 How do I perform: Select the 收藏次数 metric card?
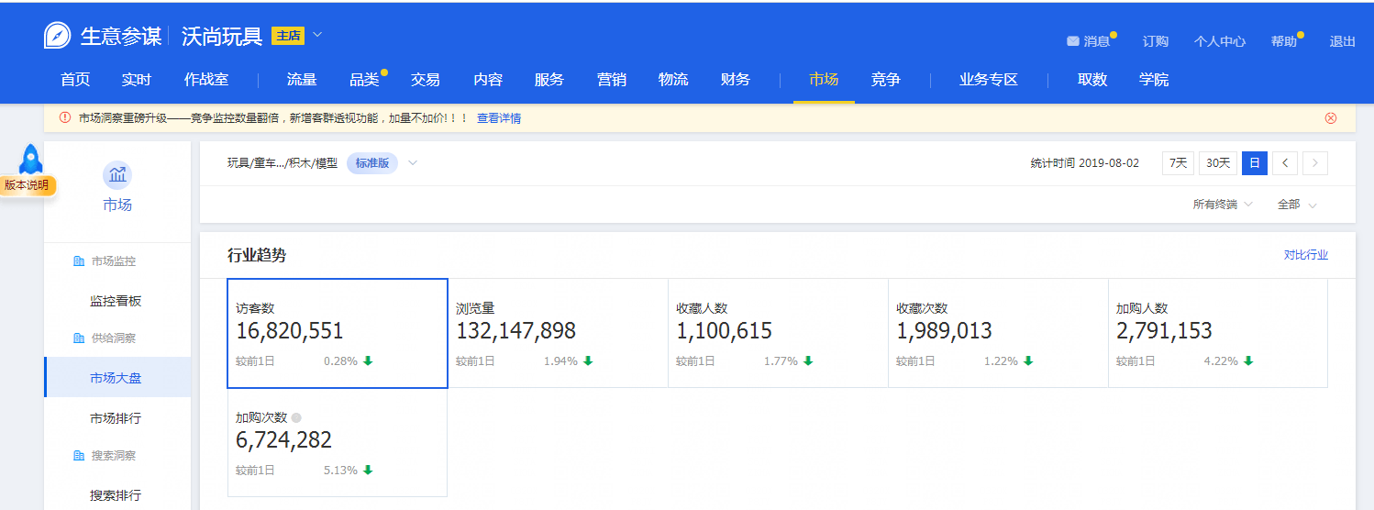point(998,333)
